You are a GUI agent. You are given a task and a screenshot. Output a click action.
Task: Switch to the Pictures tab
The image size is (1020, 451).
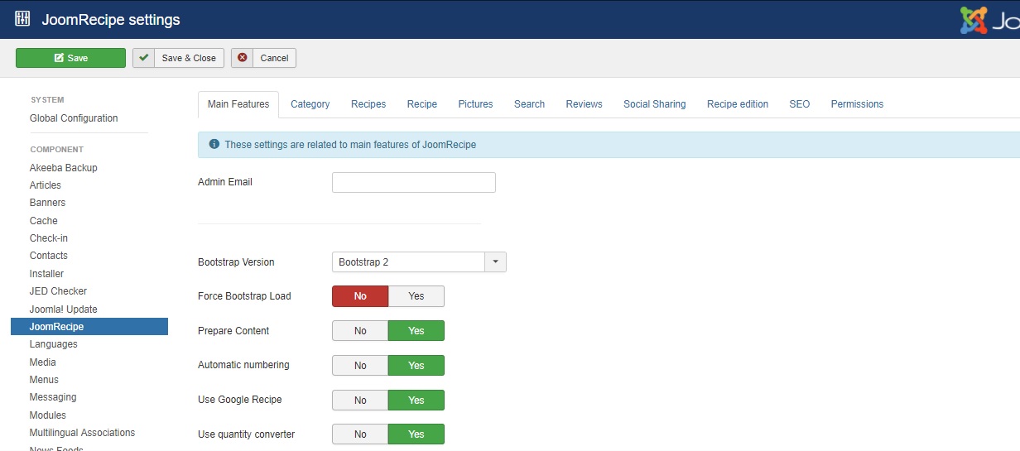point(475,104)
